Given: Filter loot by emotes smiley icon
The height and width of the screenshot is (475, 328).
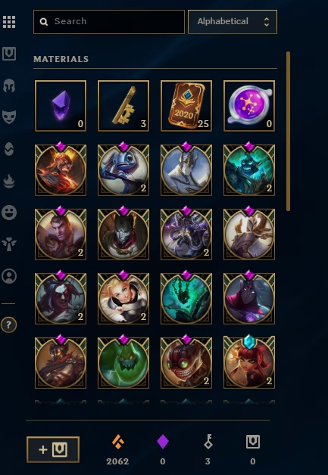Looking at the screenshot, I should (x=9, y=213).
